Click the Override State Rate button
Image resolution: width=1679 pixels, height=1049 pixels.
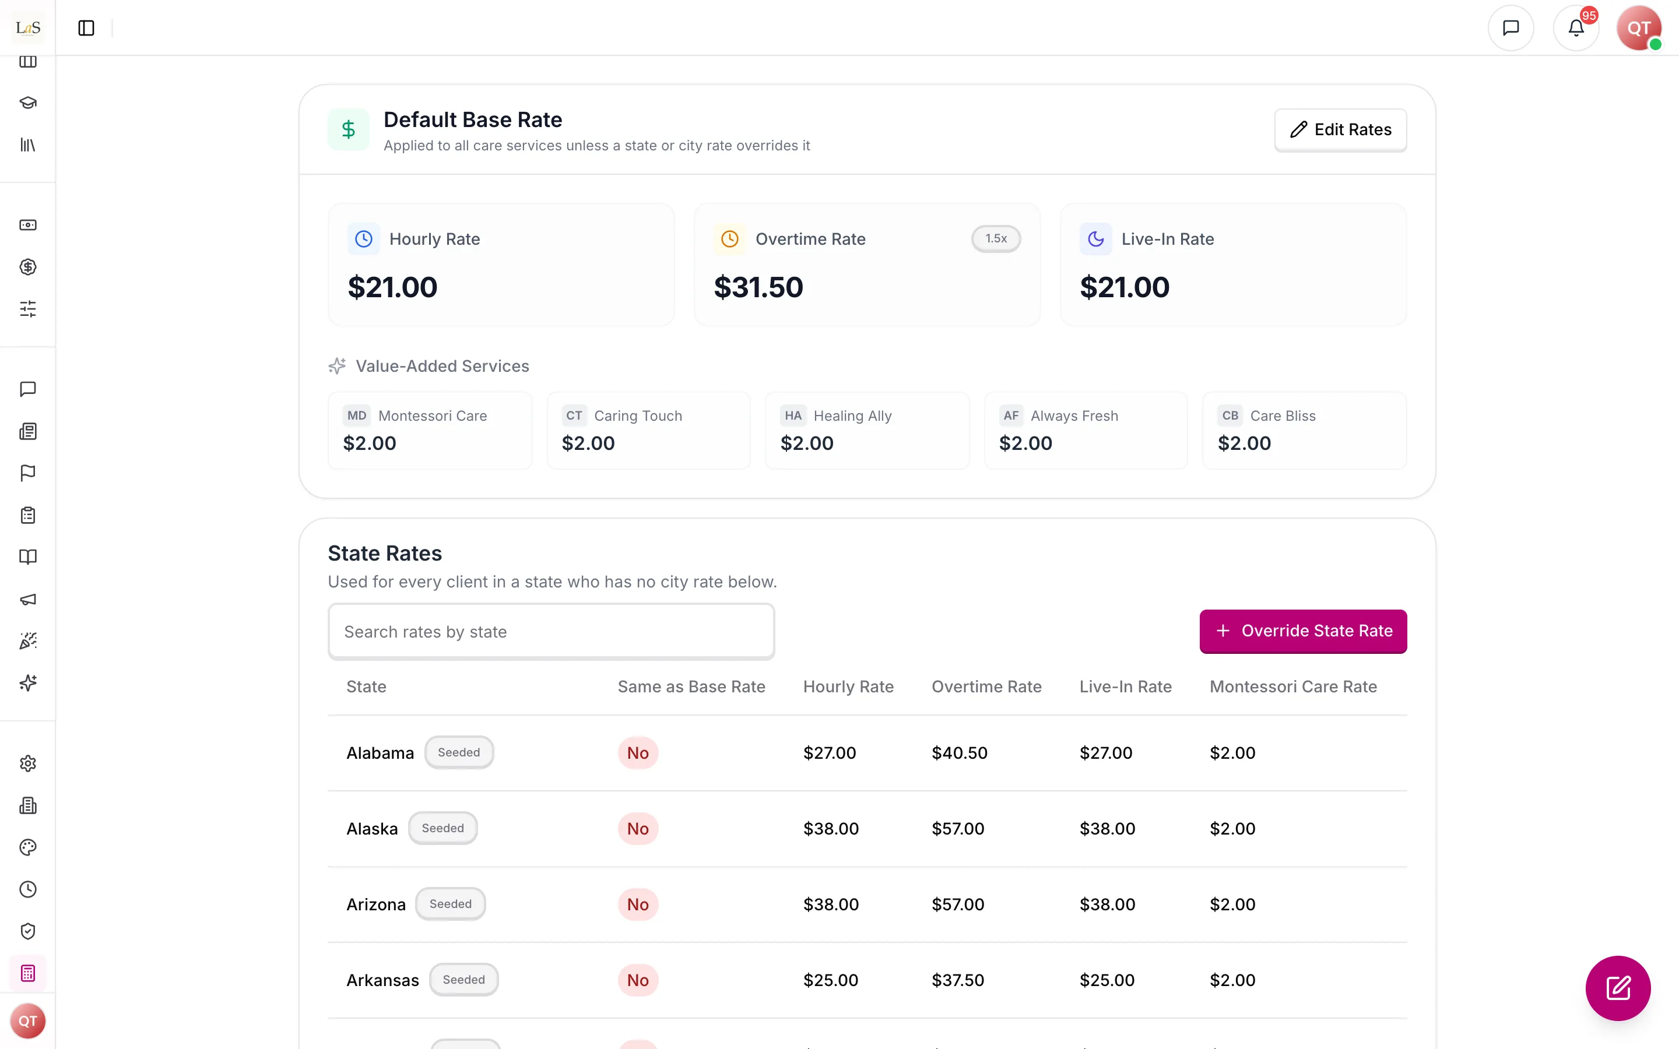coord(1303,631)
